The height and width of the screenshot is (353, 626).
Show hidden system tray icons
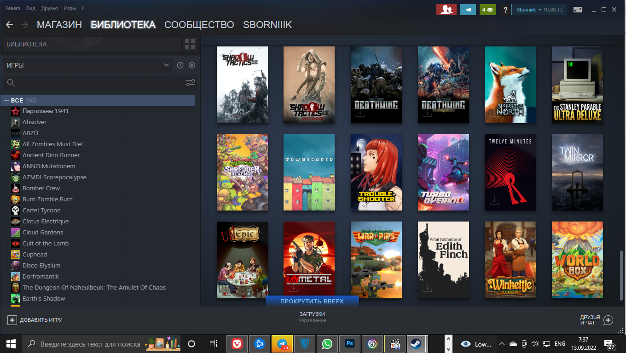(502, 344)
